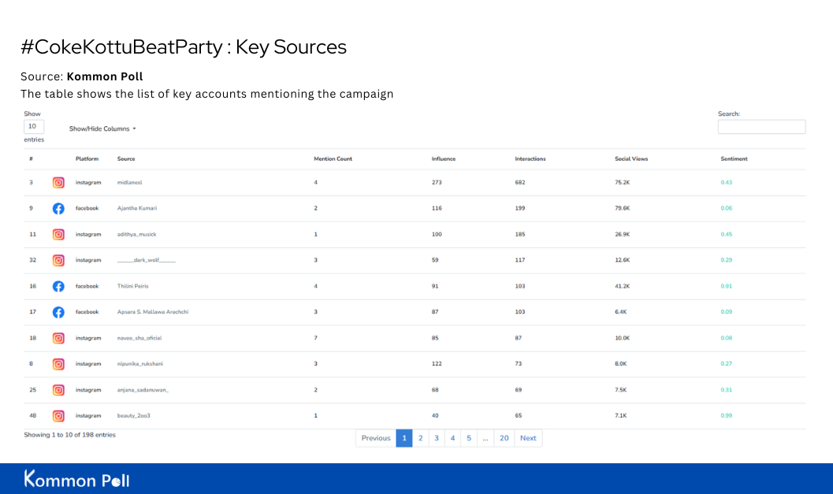The width and height of the screenshot is (833, 494).
Task: Click the Instagram icon beside beauty_2oo3
Action: pyautogui.click(x=58, y=416)
